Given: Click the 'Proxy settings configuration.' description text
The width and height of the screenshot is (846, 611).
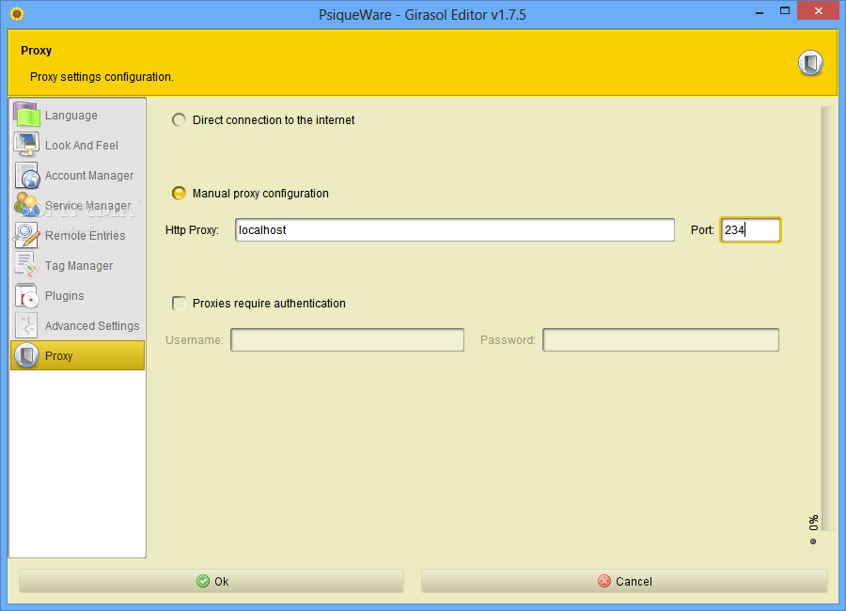Looking at the screenshot, I should pyautogui.click(x=102, y=77).
